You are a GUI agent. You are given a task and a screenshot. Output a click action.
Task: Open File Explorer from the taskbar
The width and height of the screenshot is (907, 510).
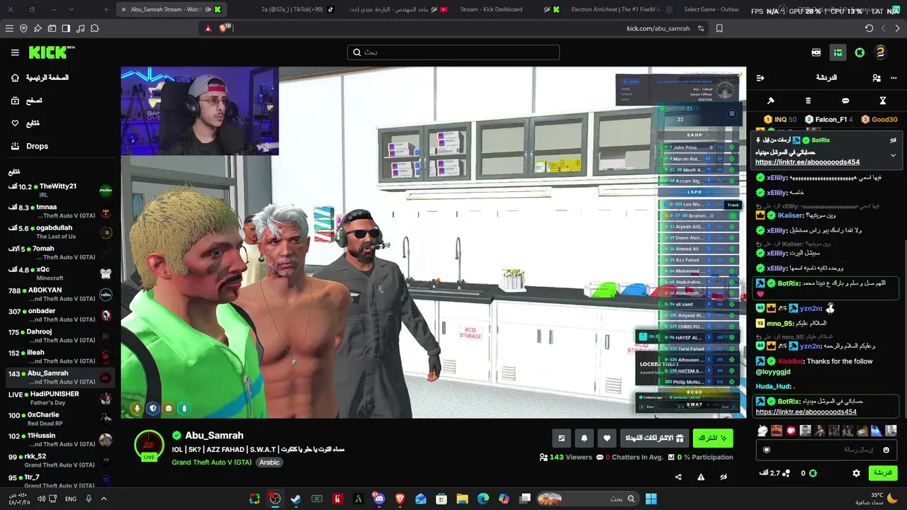point(462,499)
